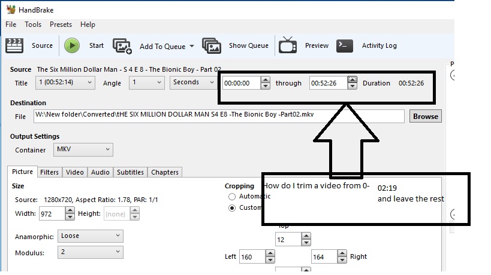Click the HandBrake pineapple logo icon
The height and width of the screenshot is (275, 491).
[x=11, y=10]
